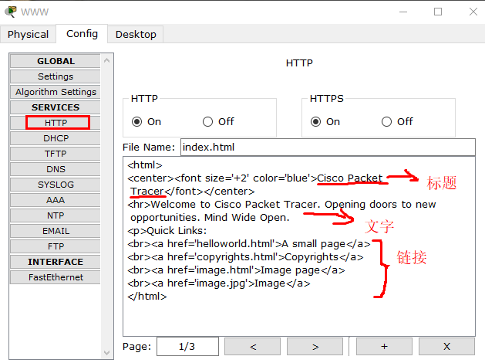Image resolution: width=485 pixels, height=363 pixels.
Task: Minimize the WWW window
Action: coord(403,12)
